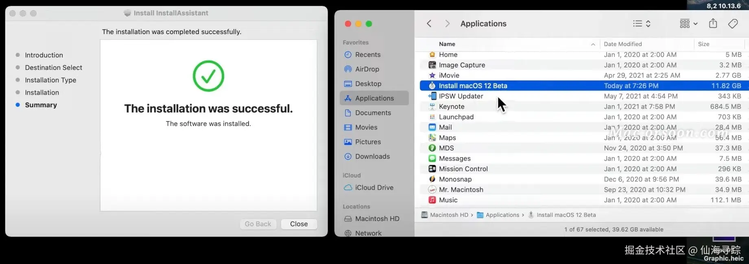Open Desktop in Finder sidebar
Viewport: 749px width, 264px height.
(x=368, y=84)
